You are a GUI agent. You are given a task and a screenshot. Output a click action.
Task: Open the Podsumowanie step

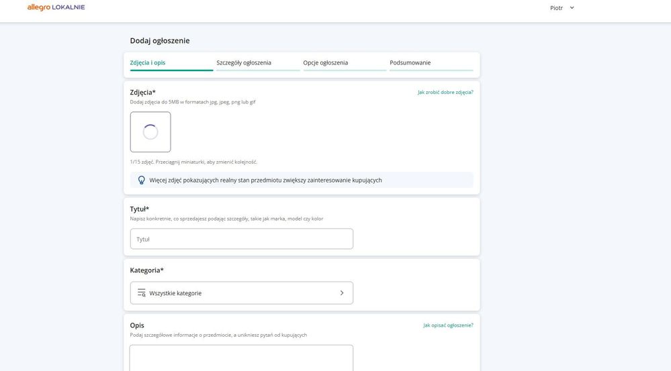[x=410, y=62]
